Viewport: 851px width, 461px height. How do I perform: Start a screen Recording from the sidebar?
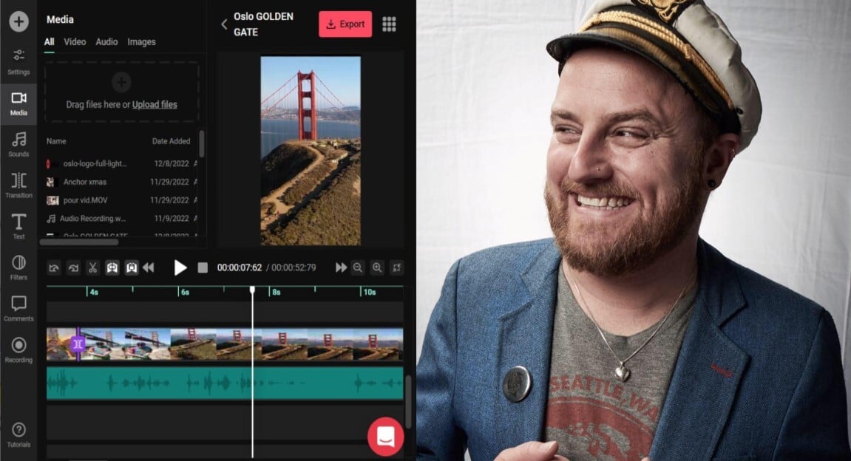pos(18,349)
